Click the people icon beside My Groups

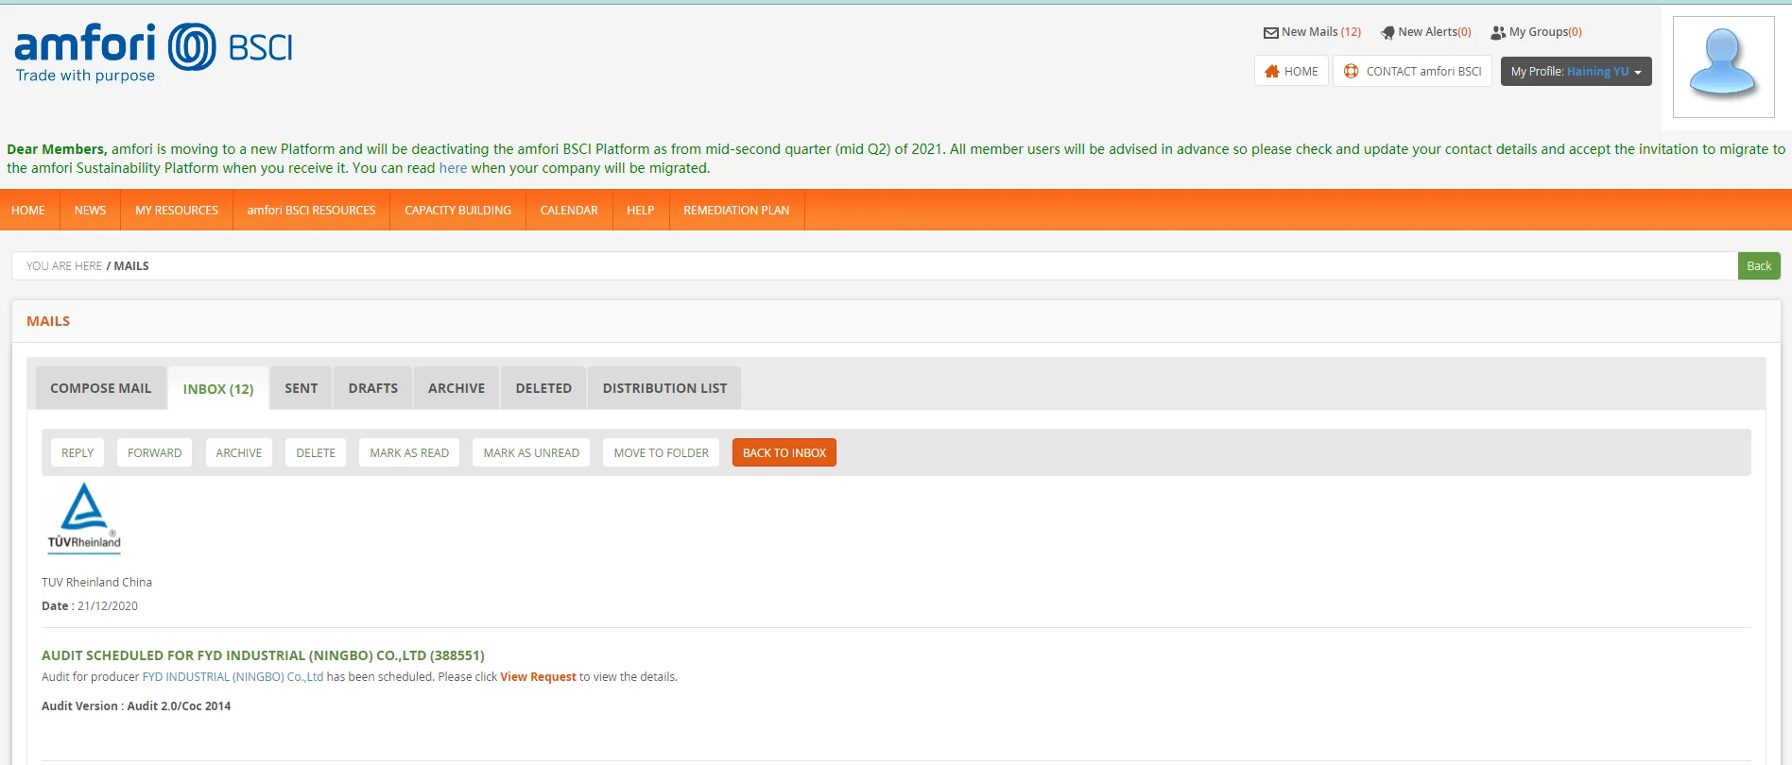pos(1498,33)
